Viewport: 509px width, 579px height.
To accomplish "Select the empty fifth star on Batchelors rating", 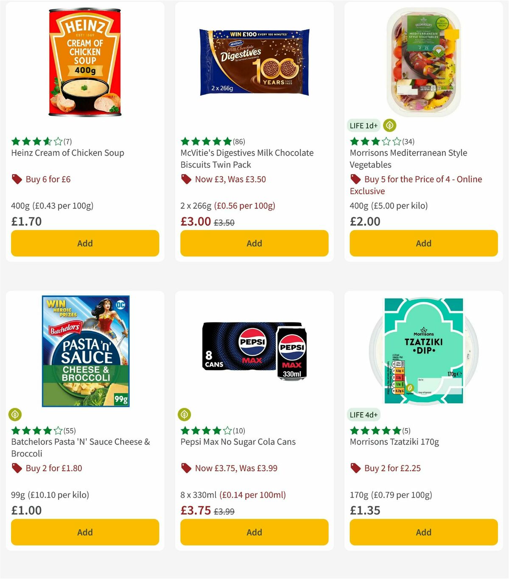I will pyautogui.click(x=59, y=431).
